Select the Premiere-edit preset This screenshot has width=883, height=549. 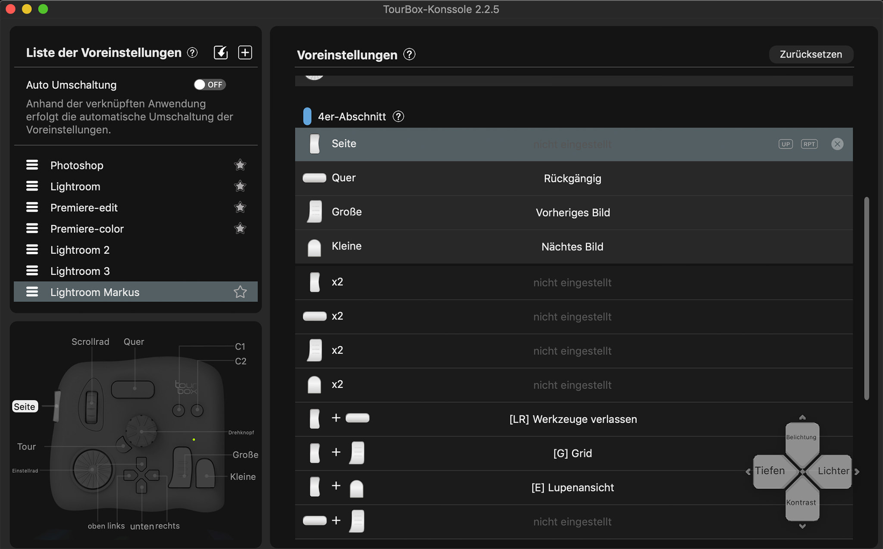pos(136,207)
